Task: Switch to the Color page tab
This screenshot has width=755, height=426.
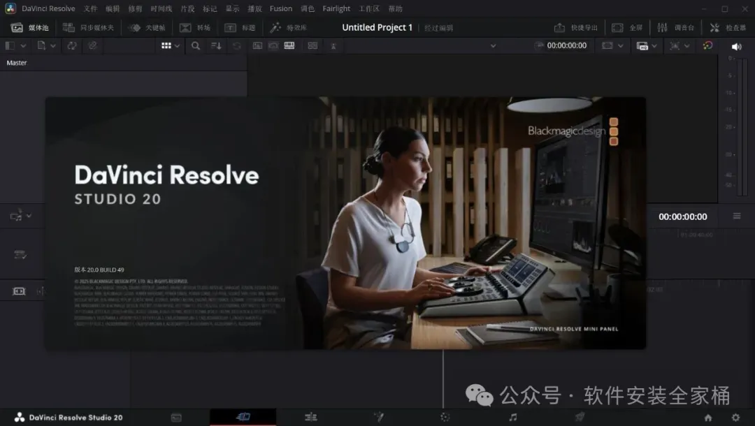Action: pyautogui.click(x=445, y=418)
